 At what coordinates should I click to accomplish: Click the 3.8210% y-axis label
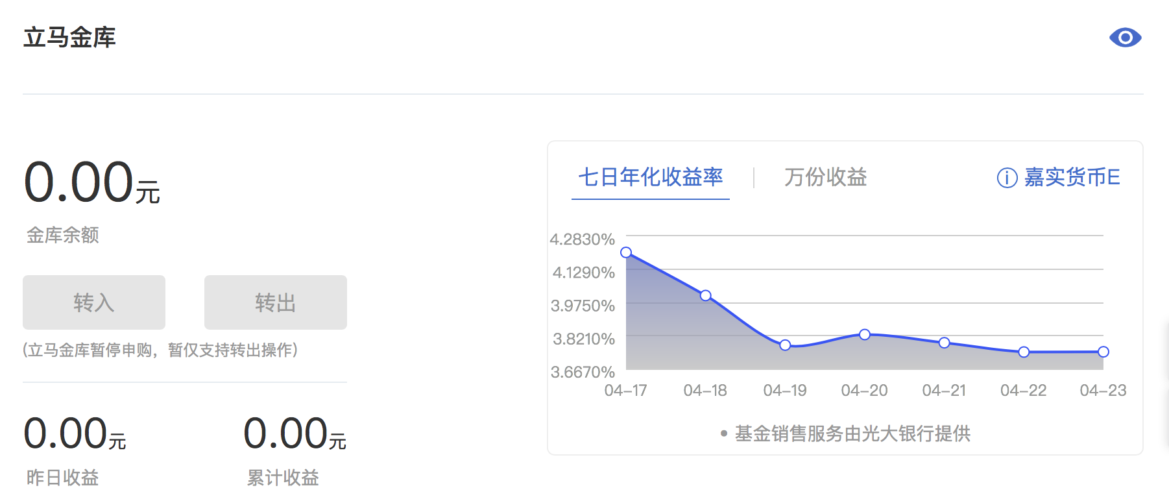pyautogui.click(x=583, y=339)
